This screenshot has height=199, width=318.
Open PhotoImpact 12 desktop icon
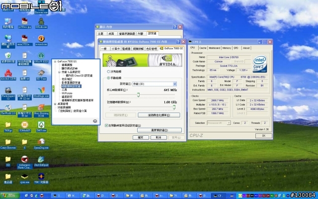click(8, 94)
